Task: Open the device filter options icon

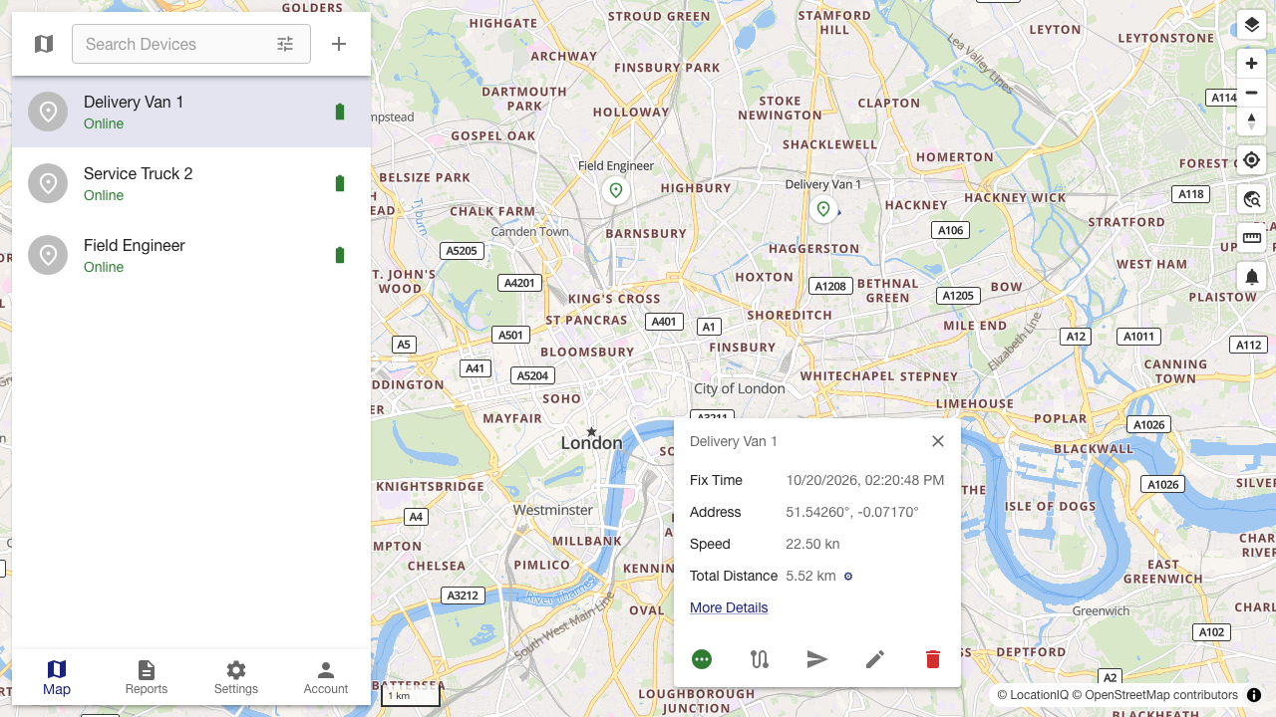Action: (285, 44)
